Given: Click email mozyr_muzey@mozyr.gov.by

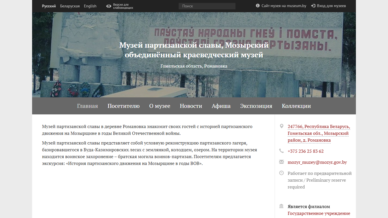Looking at the screenshot, I should pyautogui.click(x=317, y=162).
